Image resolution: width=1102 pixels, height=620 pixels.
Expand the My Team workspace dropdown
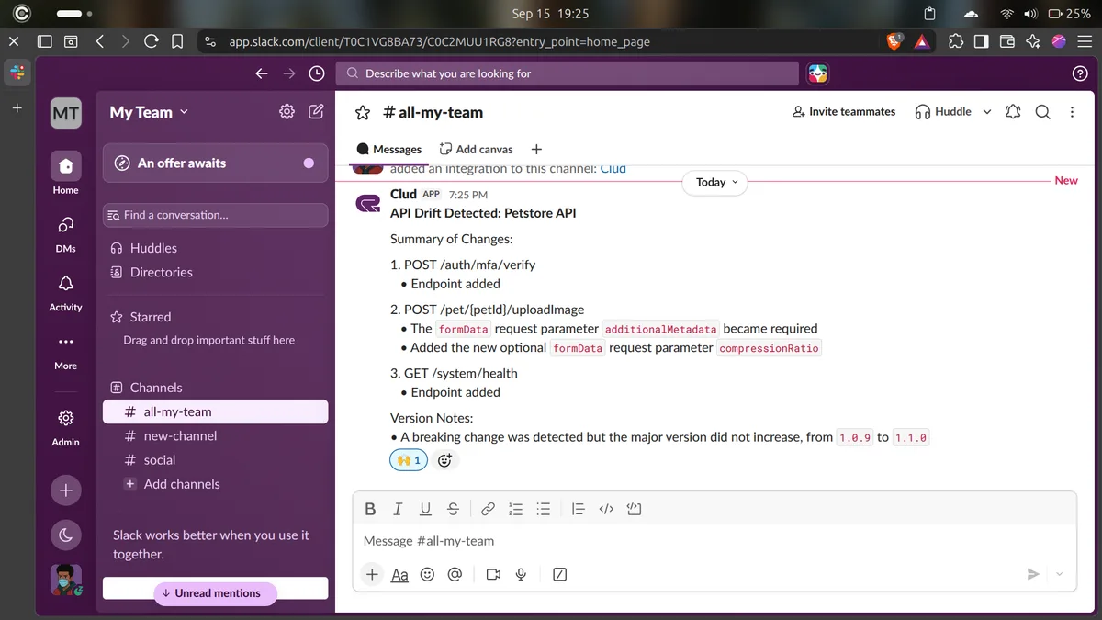pos(149,112)
